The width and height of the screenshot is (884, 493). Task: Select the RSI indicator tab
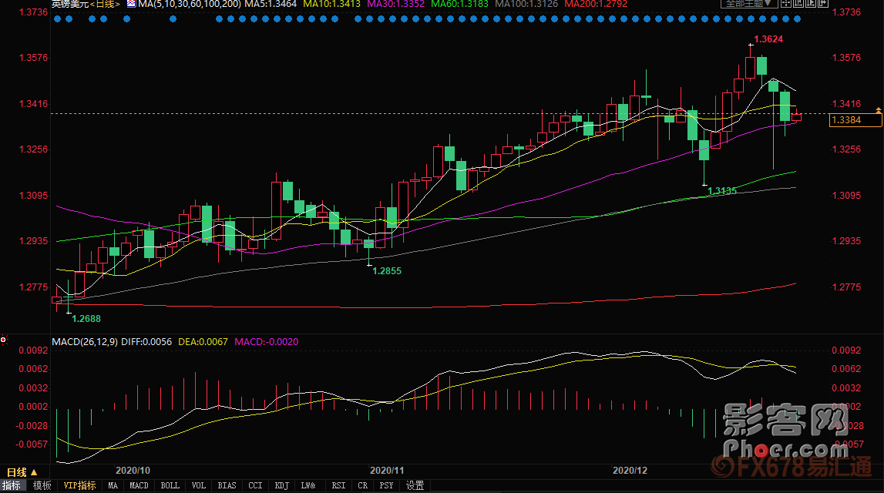coord(338,485)
